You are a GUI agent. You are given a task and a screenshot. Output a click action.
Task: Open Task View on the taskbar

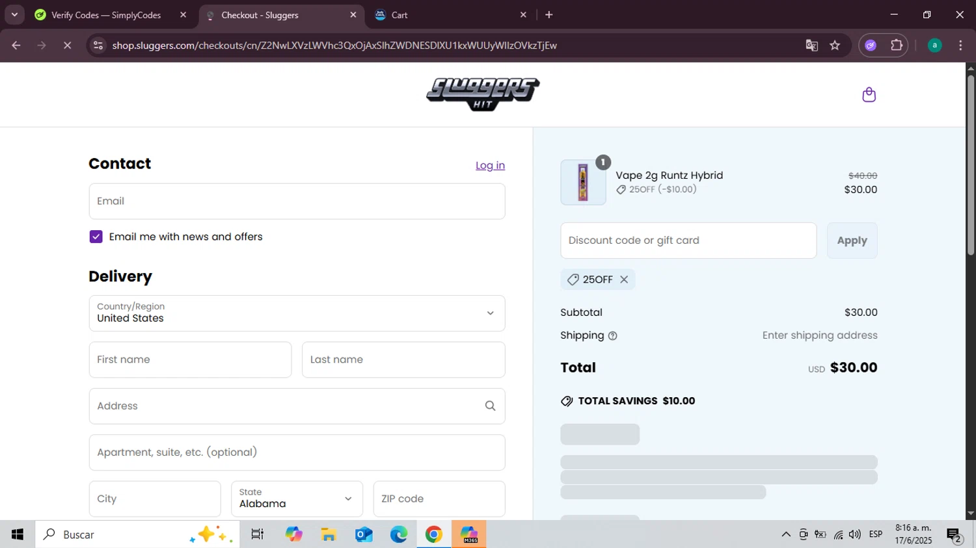[x=258, y=534]
